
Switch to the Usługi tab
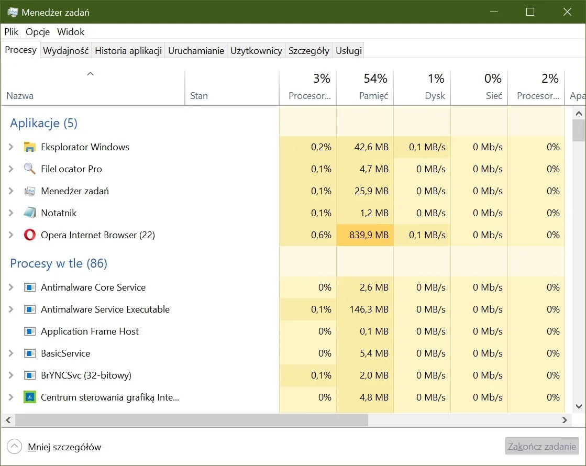348,50
